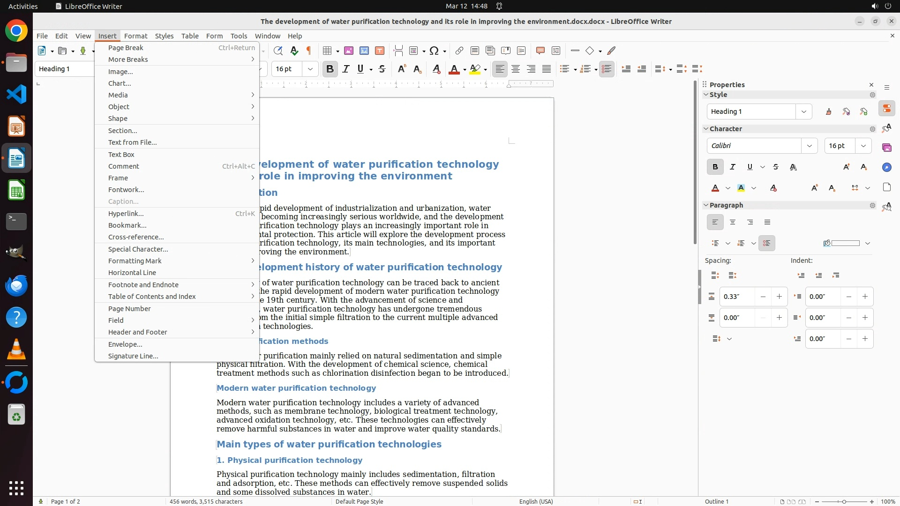Collapse the Character panel section
This screenshot has height=506, width=900.
pos(706,128)
